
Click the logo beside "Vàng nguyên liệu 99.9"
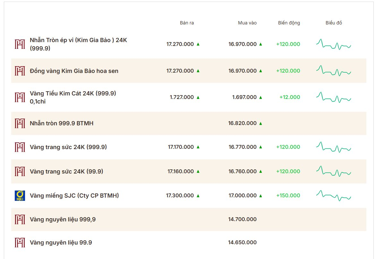(20, 242)
